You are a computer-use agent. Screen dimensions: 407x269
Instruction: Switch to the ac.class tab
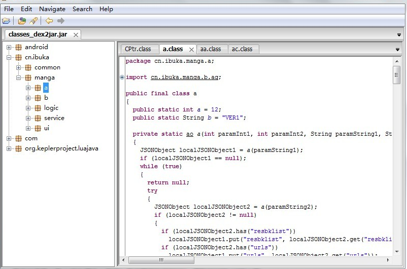(242, 49)
